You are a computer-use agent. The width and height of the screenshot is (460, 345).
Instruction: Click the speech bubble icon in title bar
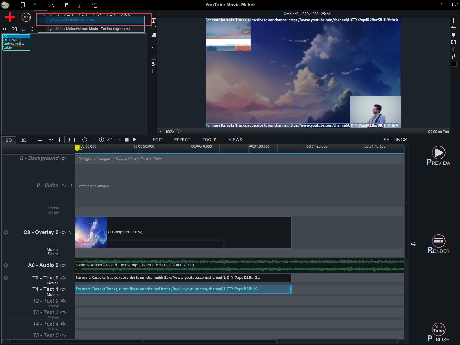pos(80,5)
